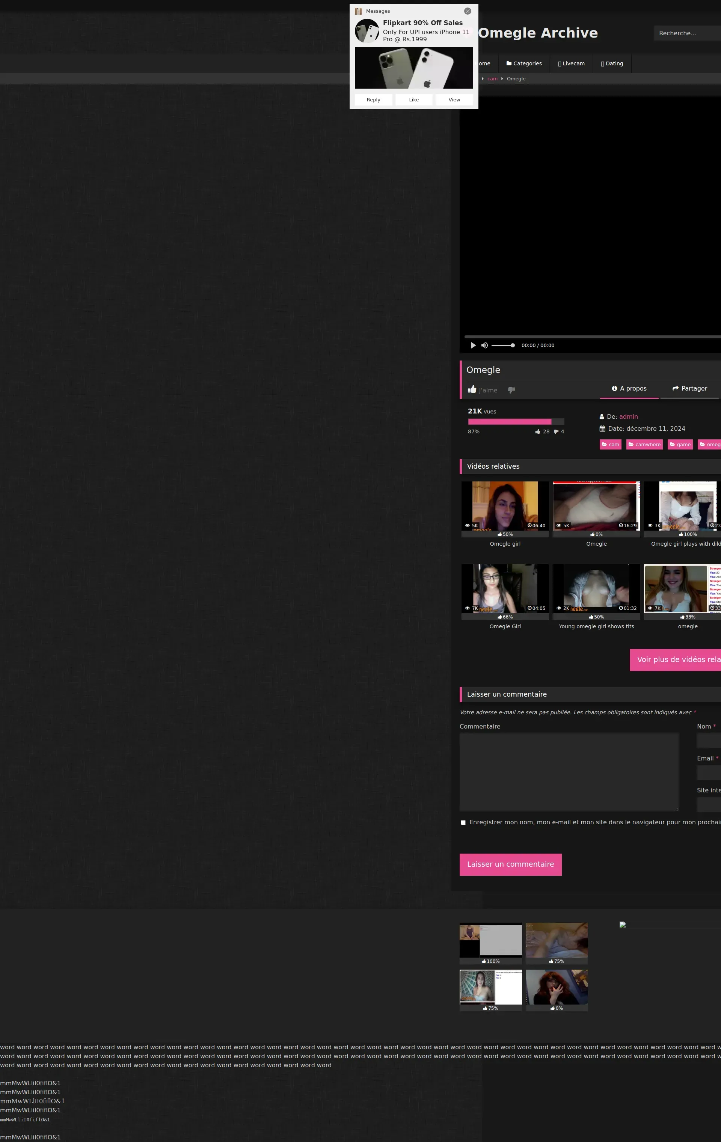The height and width of the screenshot is (1142, 721).
Task: Click the "game" folder tag
Action: click(680, 444)
